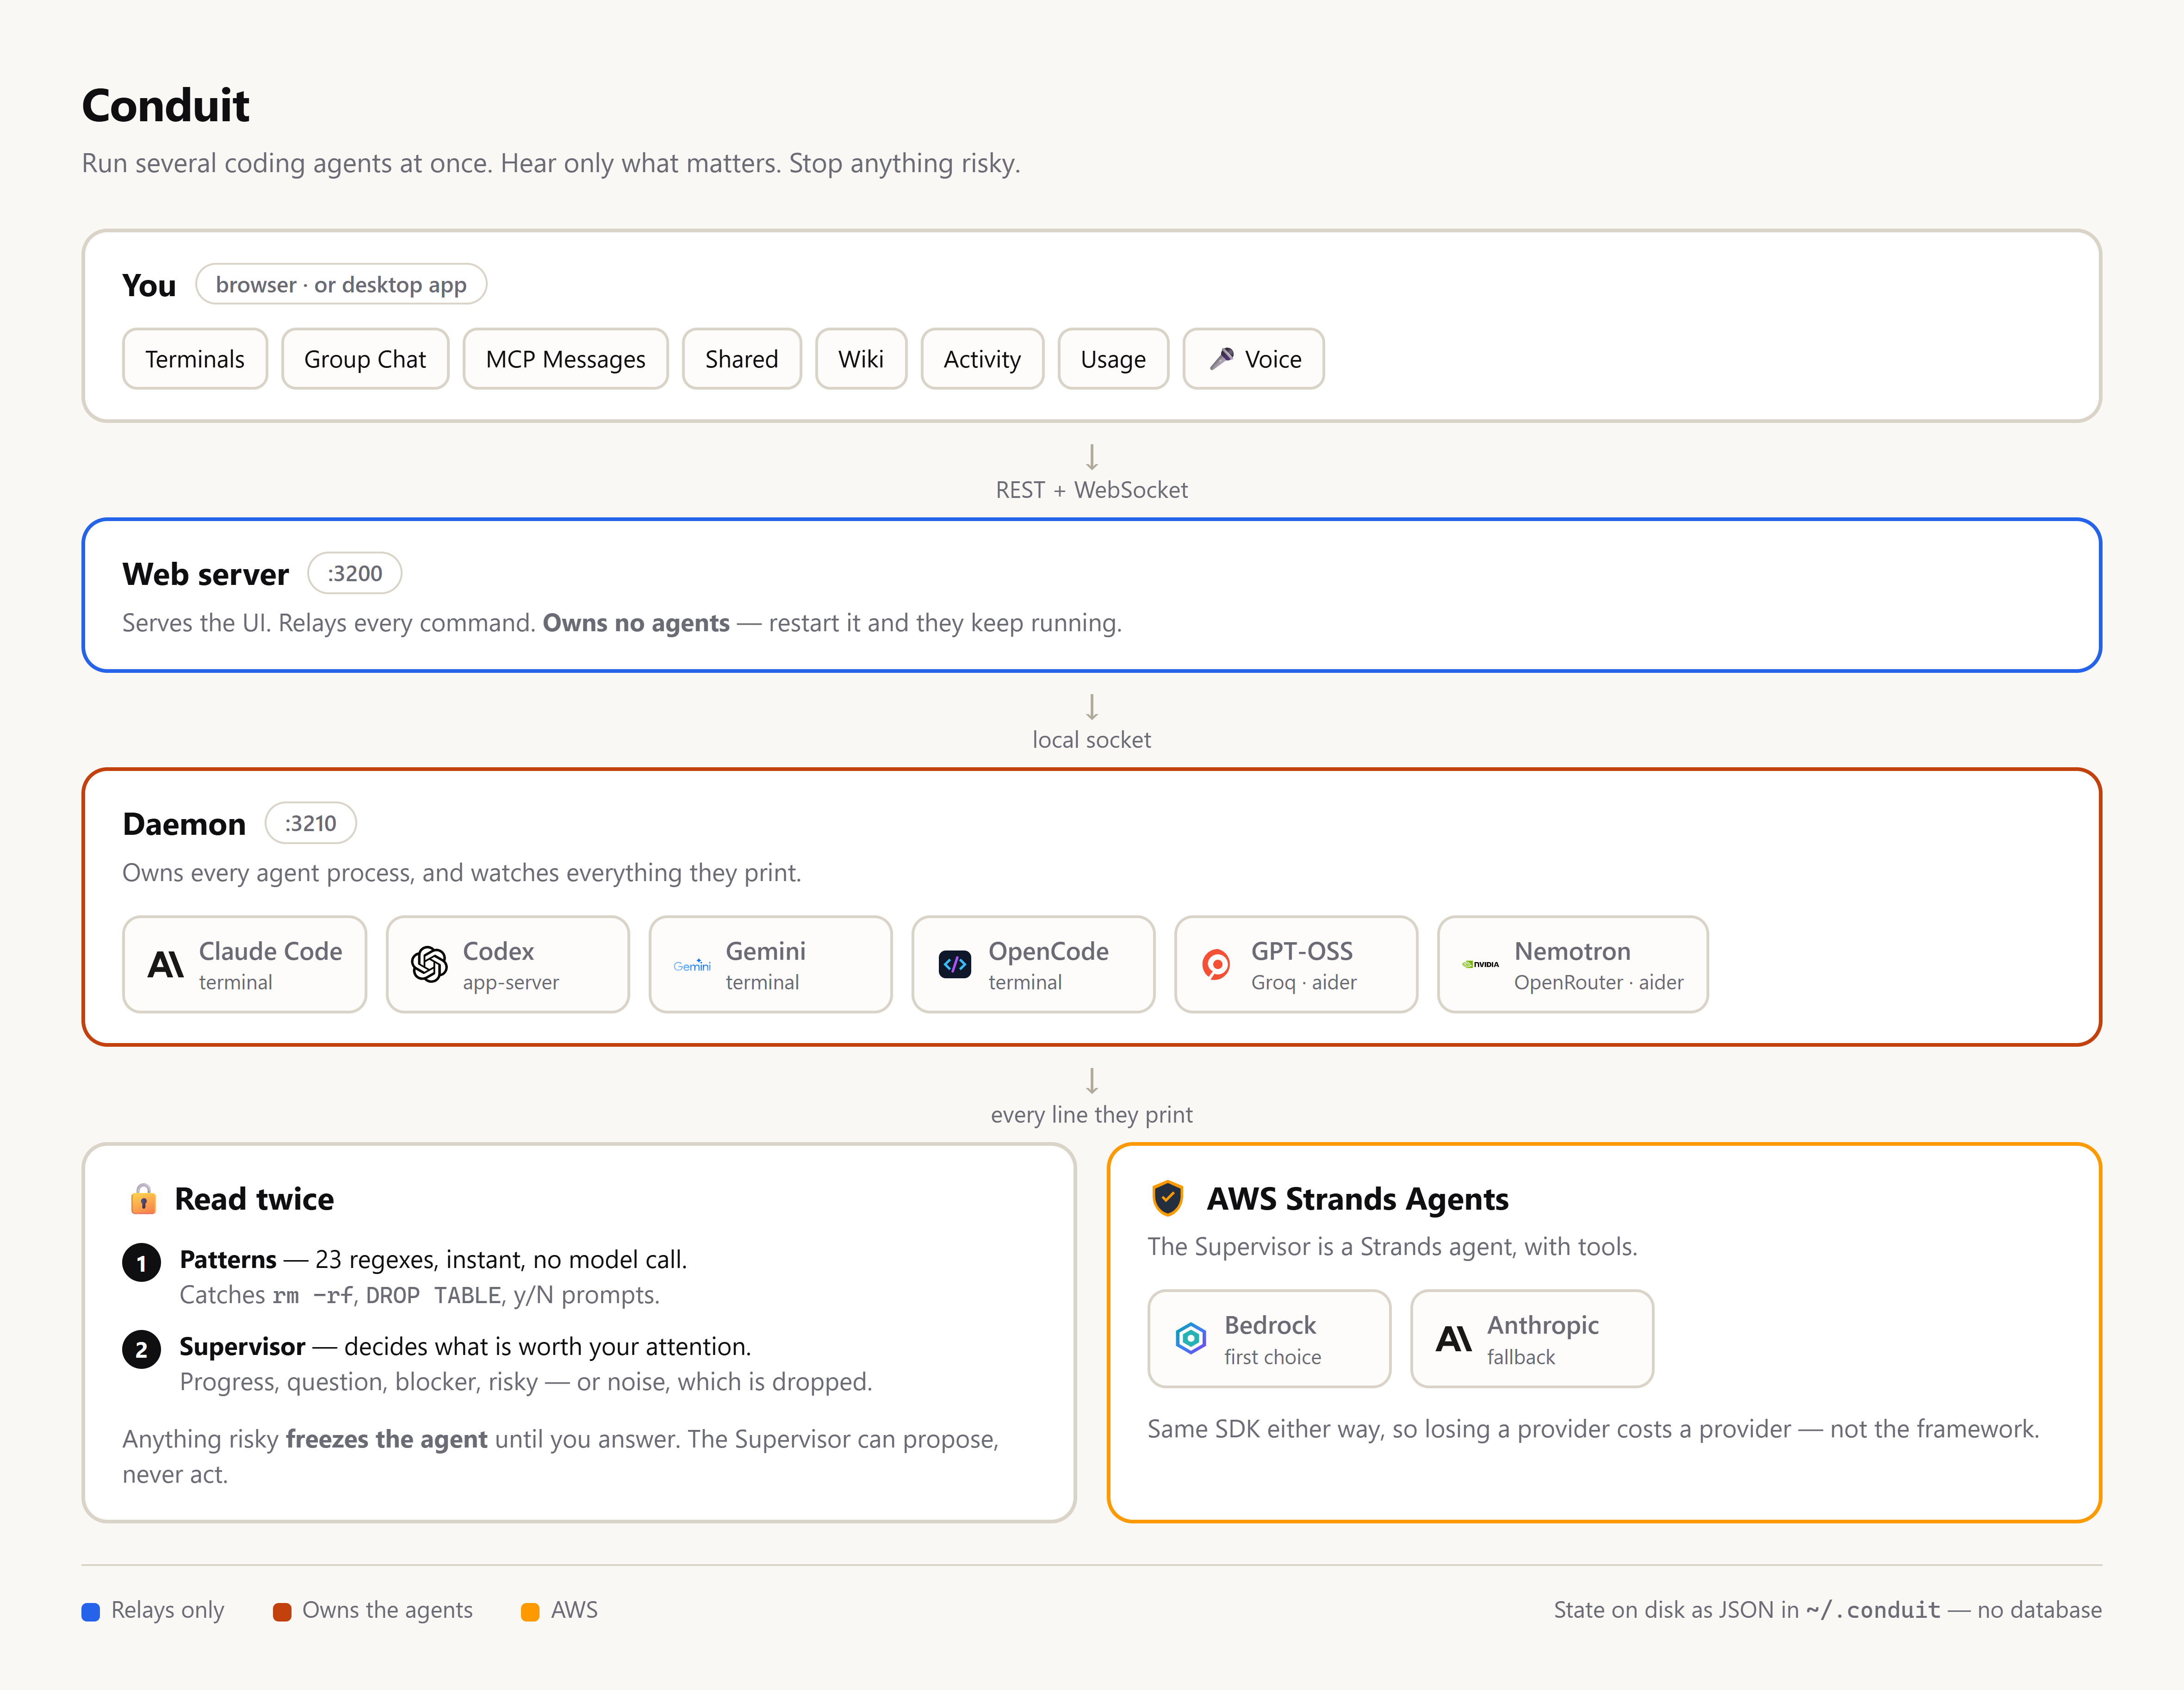Click the 'Read twice' heading
The height and width of the screenshot is (1690, 2184).
point(254,1199)
